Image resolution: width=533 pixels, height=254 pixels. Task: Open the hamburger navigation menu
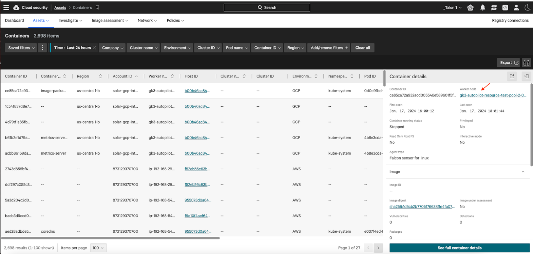6,7
